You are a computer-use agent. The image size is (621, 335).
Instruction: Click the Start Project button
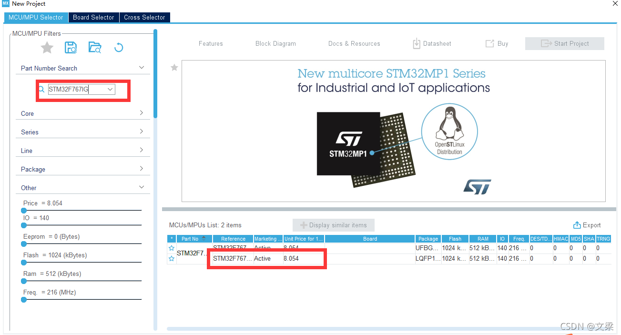pos(565,43)
